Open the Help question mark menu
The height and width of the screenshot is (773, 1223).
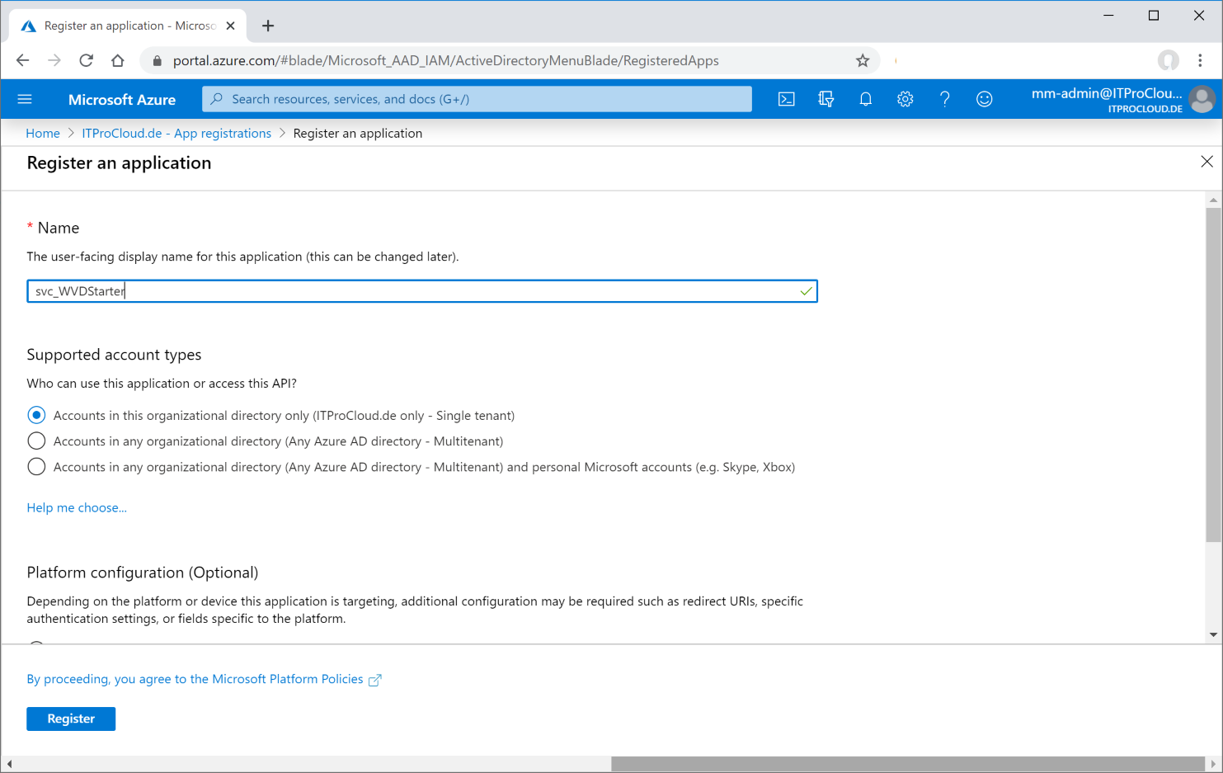pos(944,99)
